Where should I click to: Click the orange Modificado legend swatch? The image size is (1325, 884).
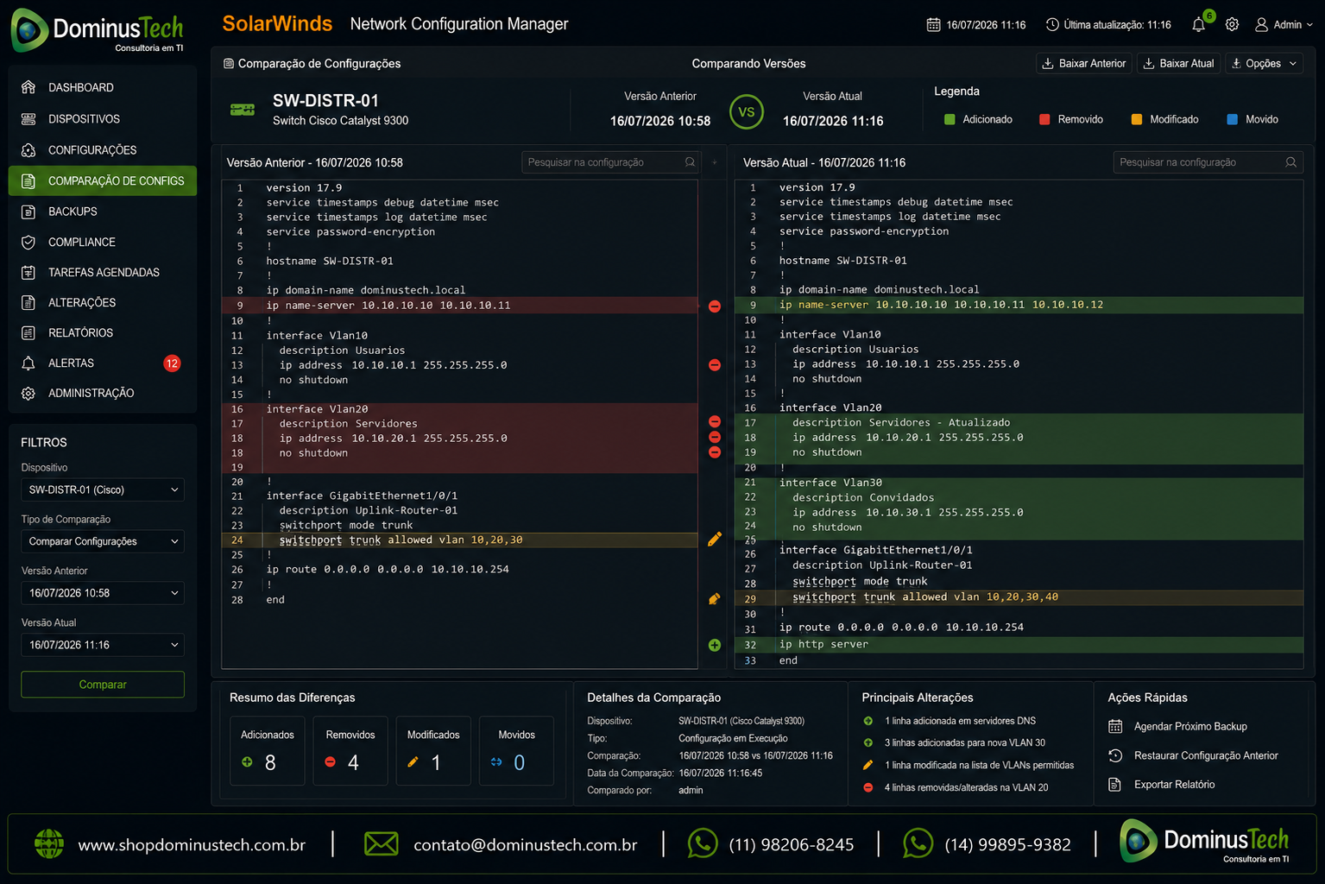(1137, 120)
